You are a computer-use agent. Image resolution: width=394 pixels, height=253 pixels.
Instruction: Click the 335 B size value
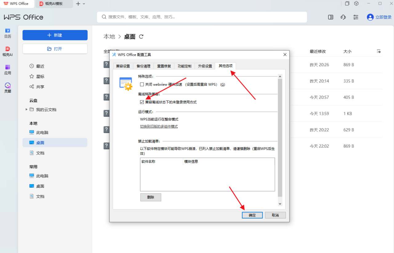pos(348,81)
